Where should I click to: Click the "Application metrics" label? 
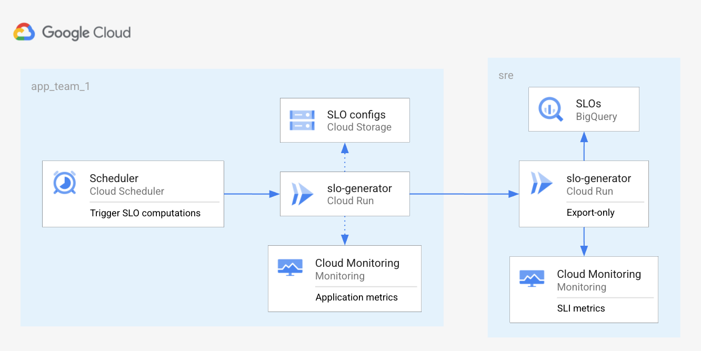[x=357, y=297]
